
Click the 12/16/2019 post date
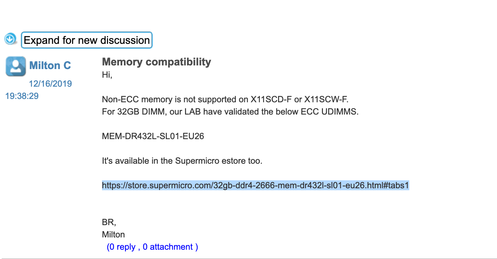[x=50, y=83]
